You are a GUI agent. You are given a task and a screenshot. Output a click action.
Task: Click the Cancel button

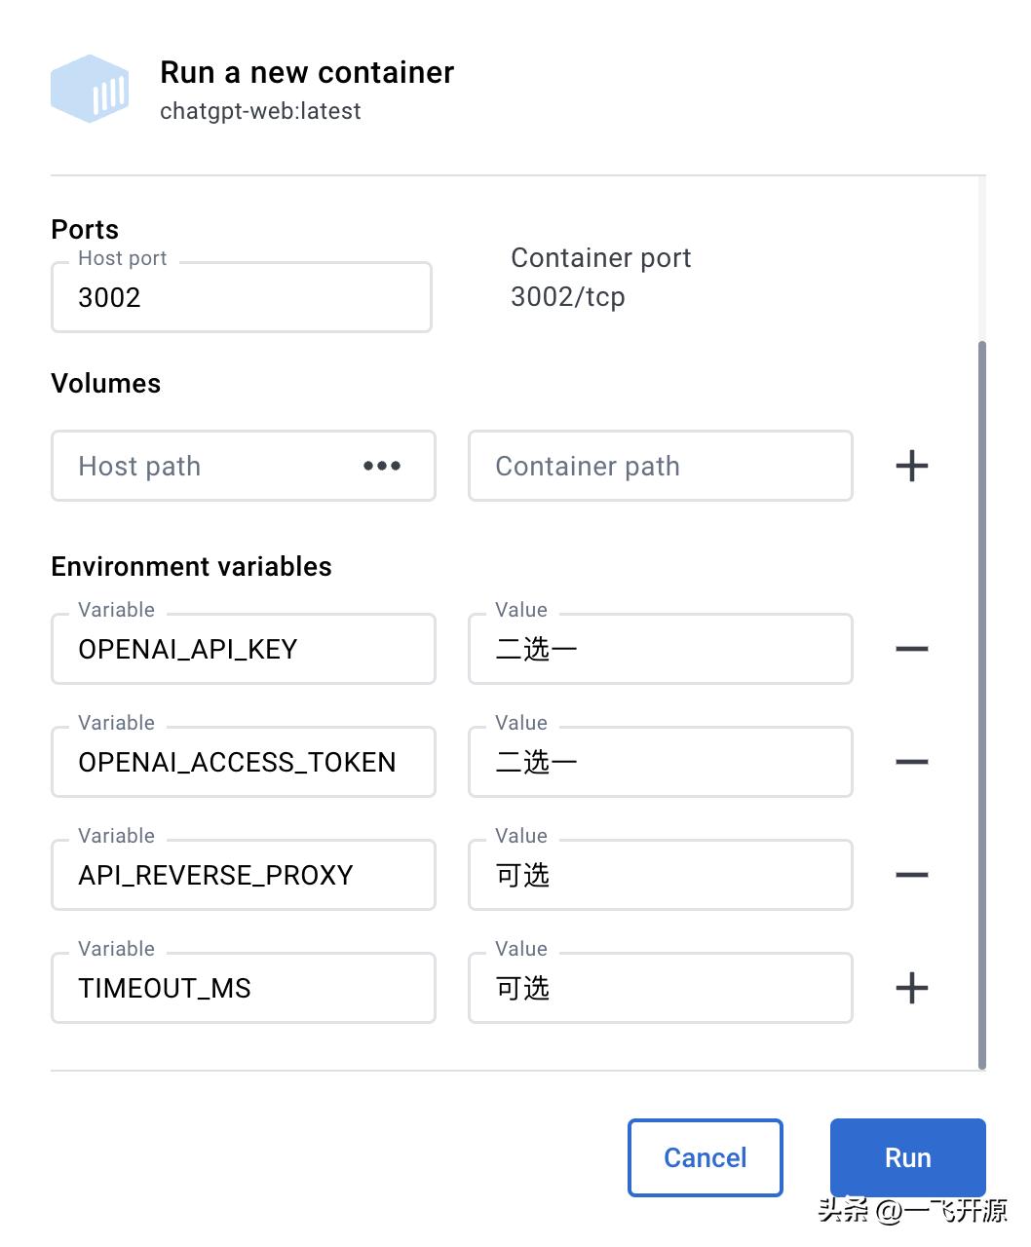click(x=705, y=1157)
